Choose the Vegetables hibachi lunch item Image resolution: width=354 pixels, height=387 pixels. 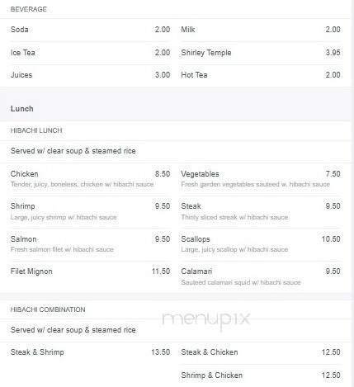point(261,179)
